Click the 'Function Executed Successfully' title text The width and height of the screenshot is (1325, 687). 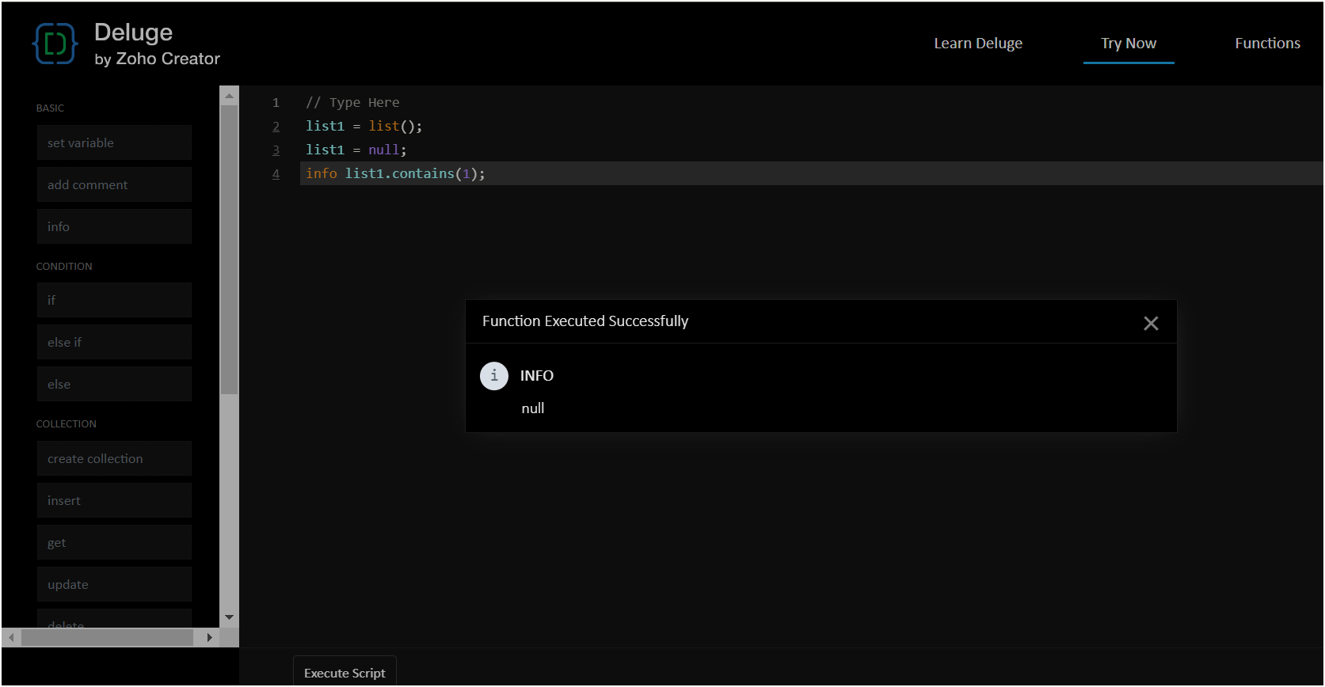point(585,321)
